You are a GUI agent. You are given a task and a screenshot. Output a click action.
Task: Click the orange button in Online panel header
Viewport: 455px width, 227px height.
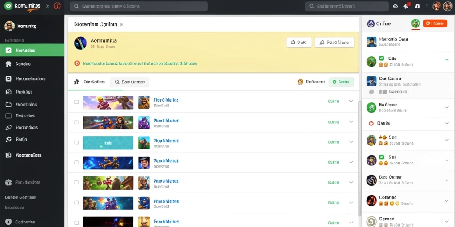(x=435, y=23)
